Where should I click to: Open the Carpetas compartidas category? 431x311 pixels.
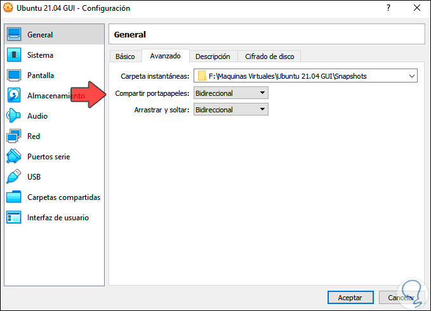click(55, 197)
